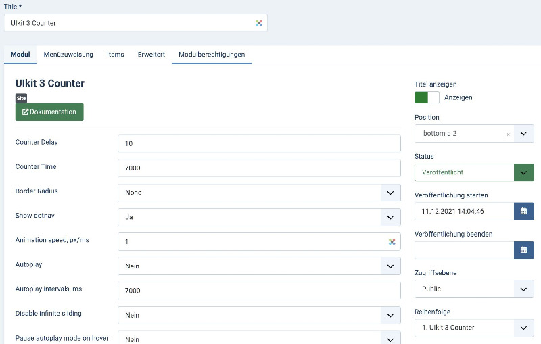Screen dimensions: 541x344
Task: Click the Counter Delay input field
Action: [x=259, y=144]
